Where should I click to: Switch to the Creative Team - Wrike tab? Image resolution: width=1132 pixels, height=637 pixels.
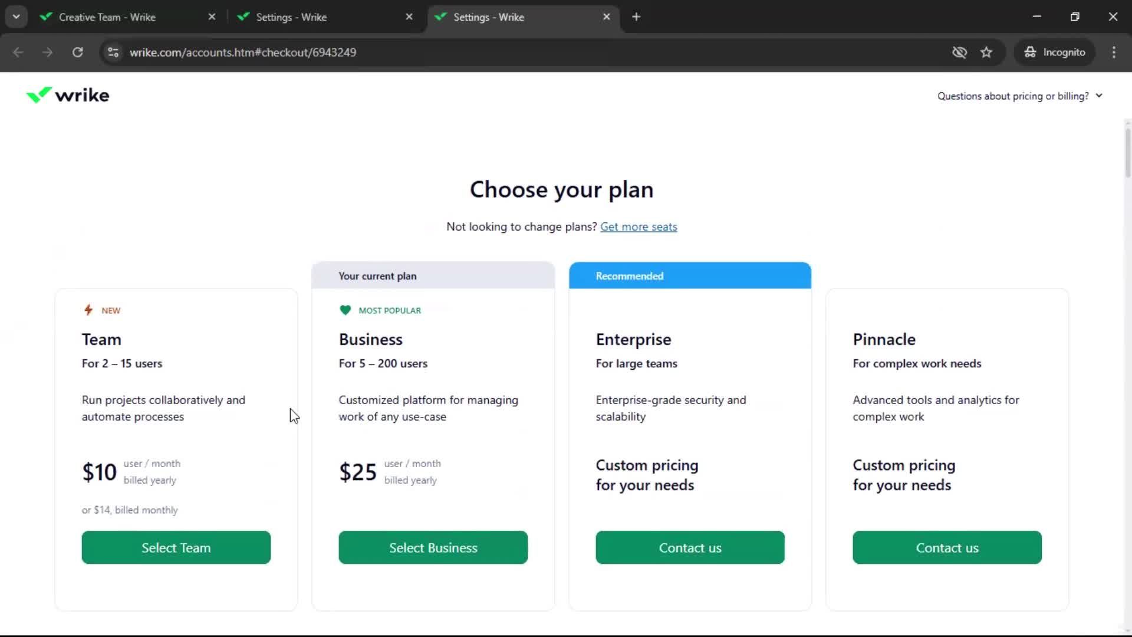(107, 17)
